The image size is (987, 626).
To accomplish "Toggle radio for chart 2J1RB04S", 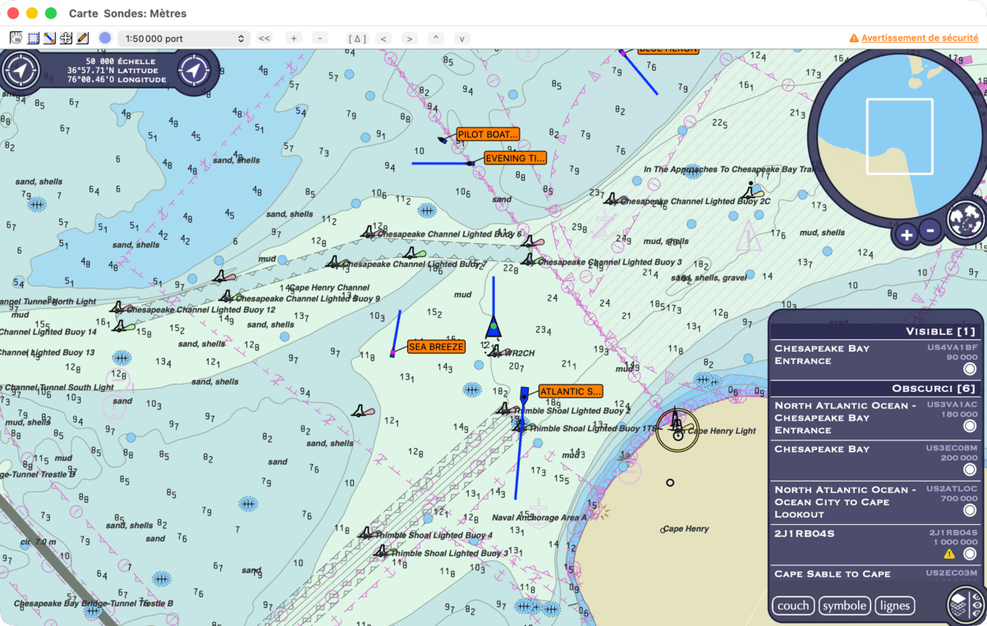I will tap(970, 554).
